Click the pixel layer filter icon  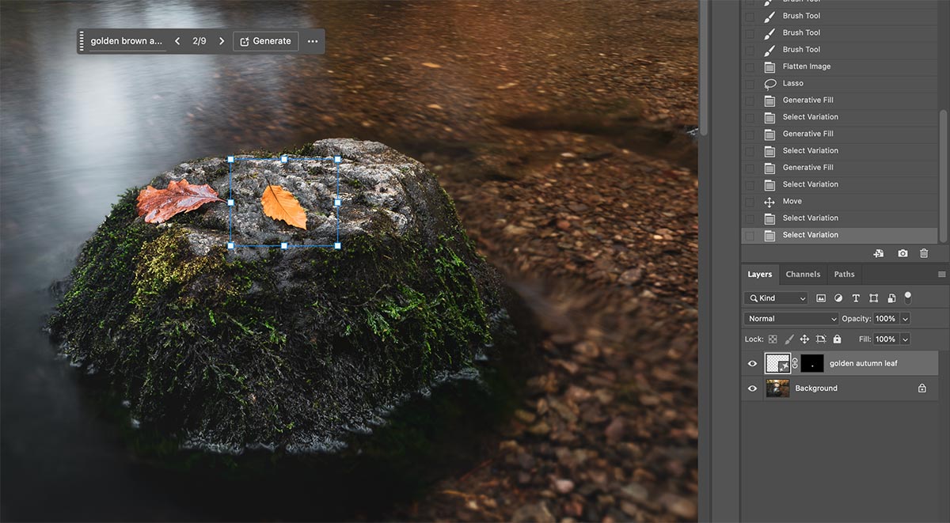[x=821, y=298]
